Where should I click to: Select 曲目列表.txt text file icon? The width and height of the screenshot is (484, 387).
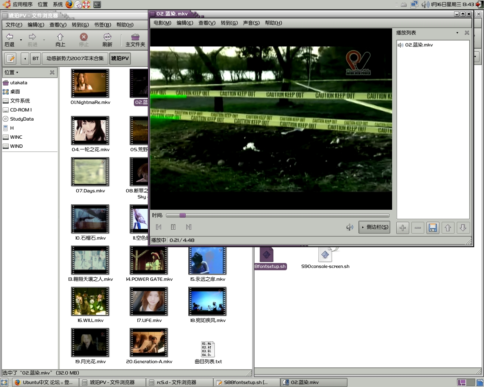208,349
